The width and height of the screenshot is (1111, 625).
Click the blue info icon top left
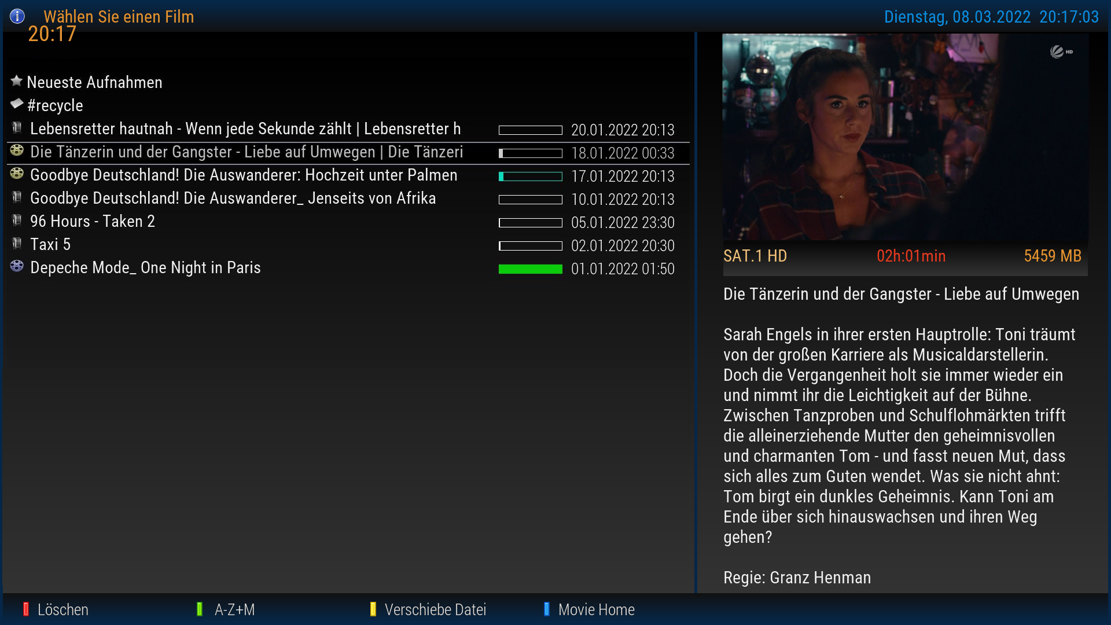click(17, 16)
